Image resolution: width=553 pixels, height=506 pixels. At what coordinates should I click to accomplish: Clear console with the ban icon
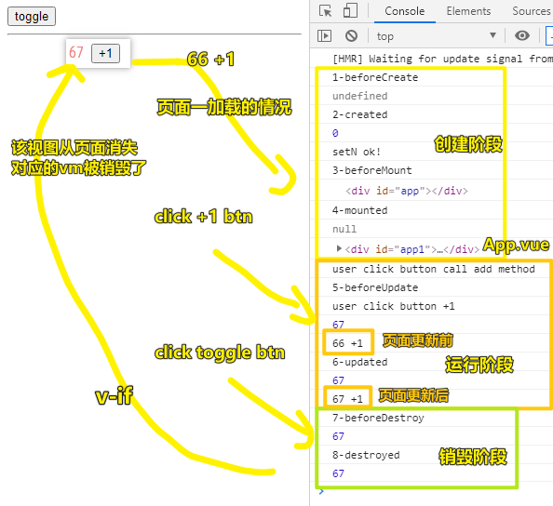point(351,36)
